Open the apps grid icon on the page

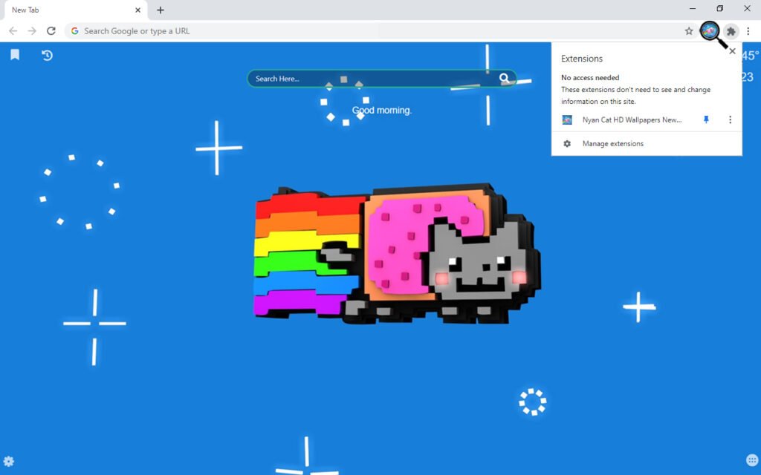751,461
